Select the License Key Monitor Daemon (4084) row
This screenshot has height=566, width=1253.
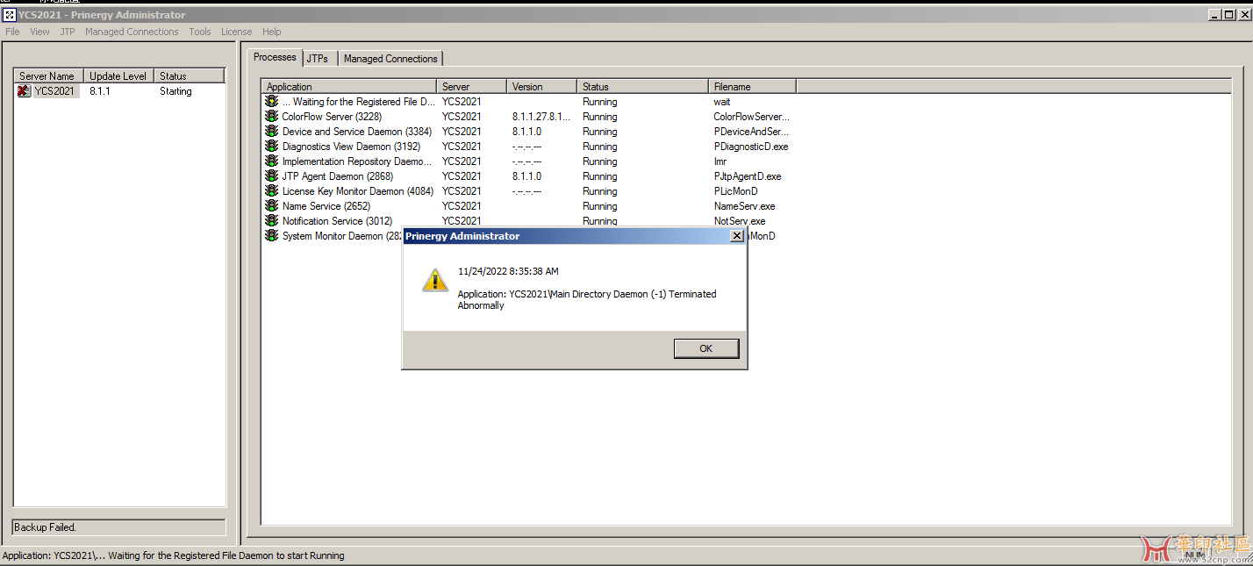[x=528, y=191]
